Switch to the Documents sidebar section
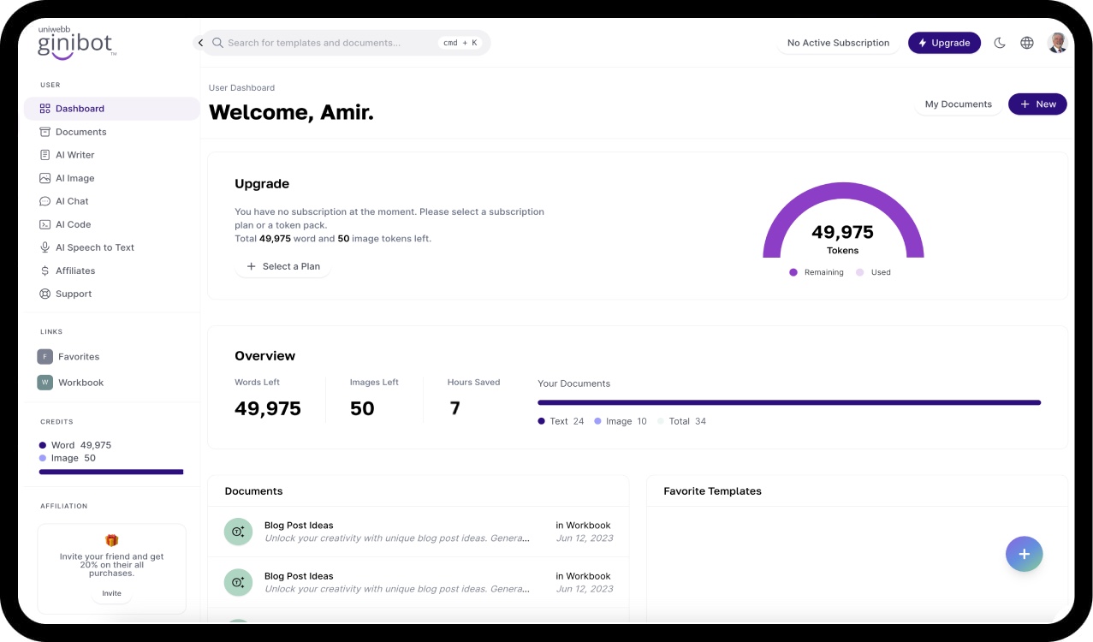The height and width of the screenshot is (642, 1093). [80, 132]
